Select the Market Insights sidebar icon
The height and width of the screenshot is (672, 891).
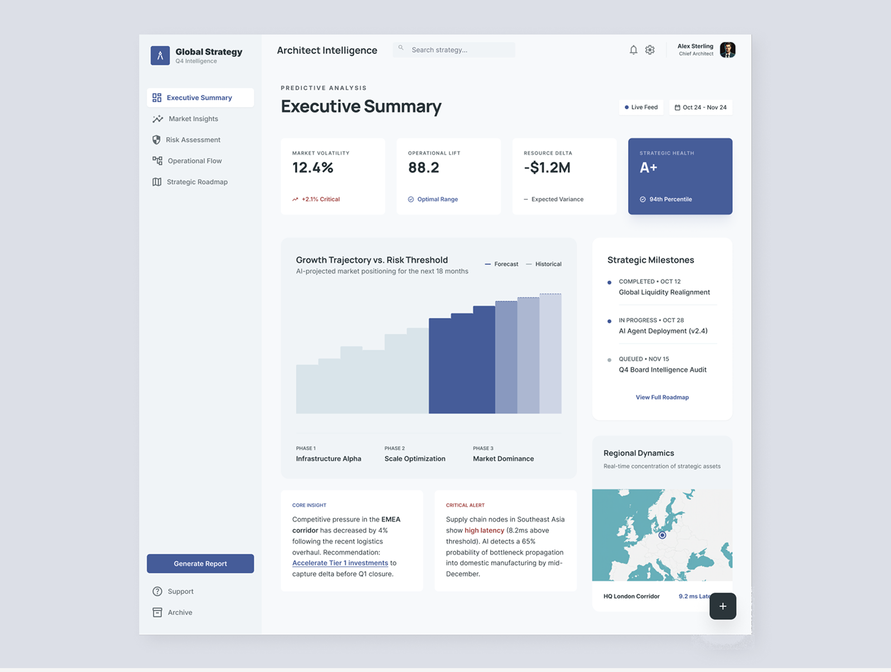(x=157, y=119)
